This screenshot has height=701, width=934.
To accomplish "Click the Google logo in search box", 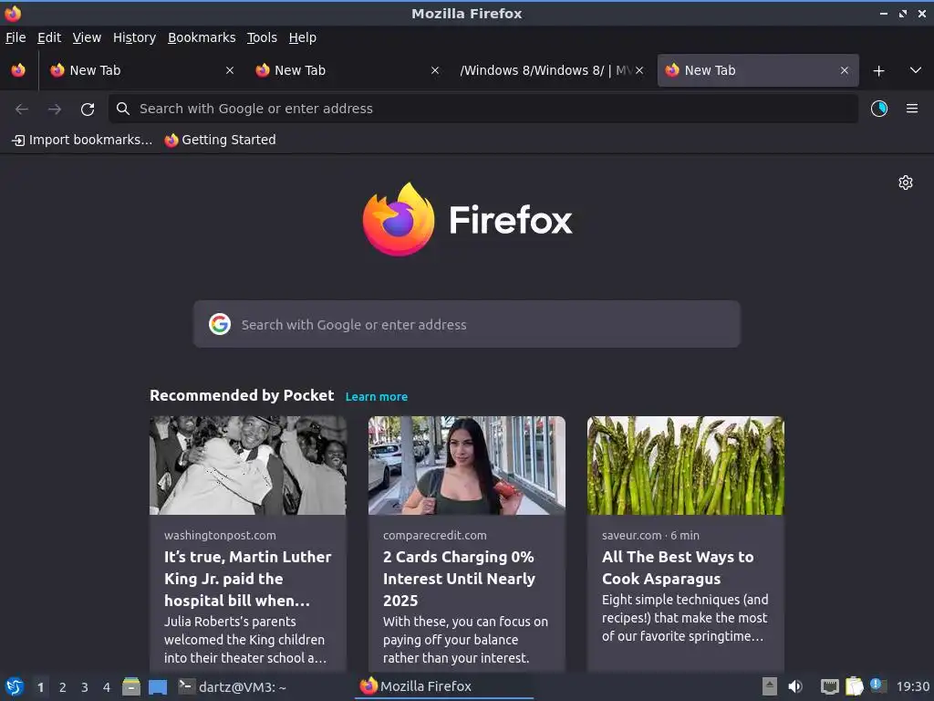I will click(220, 324).
